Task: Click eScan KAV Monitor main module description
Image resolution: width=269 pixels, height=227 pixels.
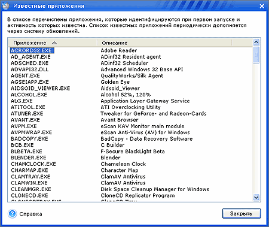Action: [x=142, y=126]
